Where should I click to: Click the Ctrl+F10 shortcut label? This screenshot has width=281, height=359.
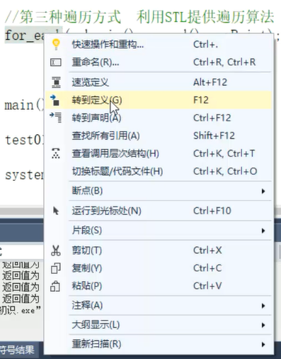(x=212, y=211)
